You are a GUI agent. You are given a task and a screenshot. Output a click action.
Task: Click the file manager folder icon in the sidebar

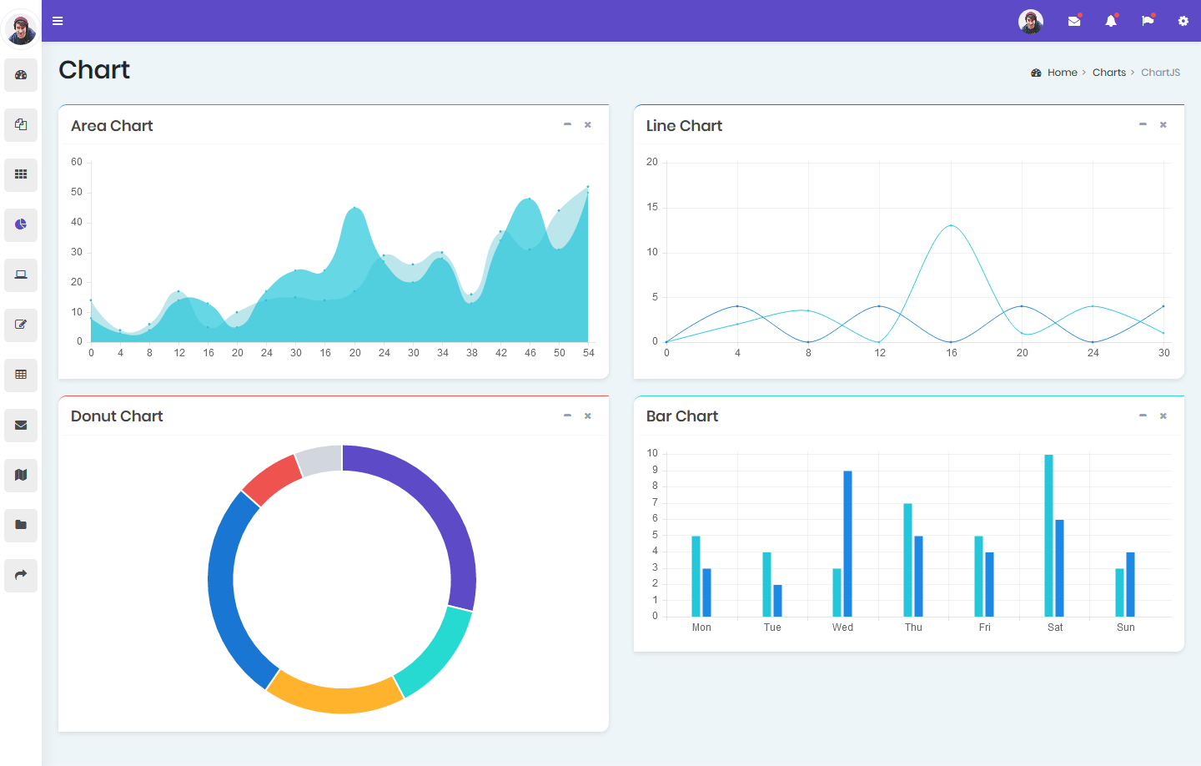(x=21, y=526)
